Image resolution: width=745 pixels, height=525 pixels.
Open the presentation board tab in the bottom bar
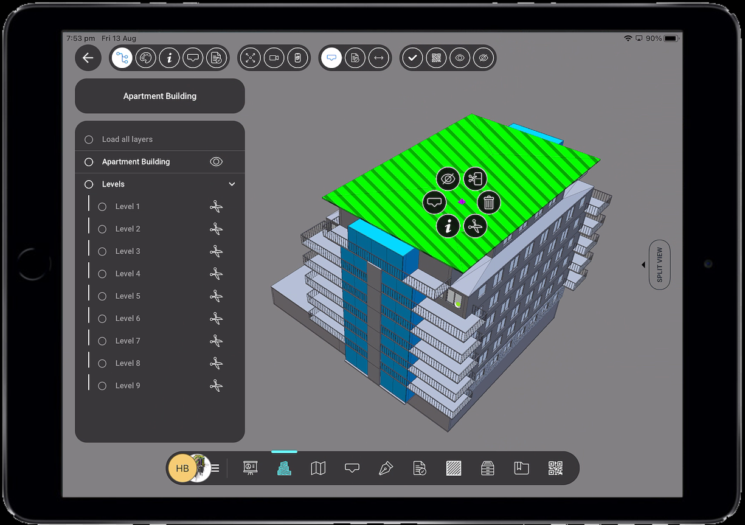(x=250, y=468)
